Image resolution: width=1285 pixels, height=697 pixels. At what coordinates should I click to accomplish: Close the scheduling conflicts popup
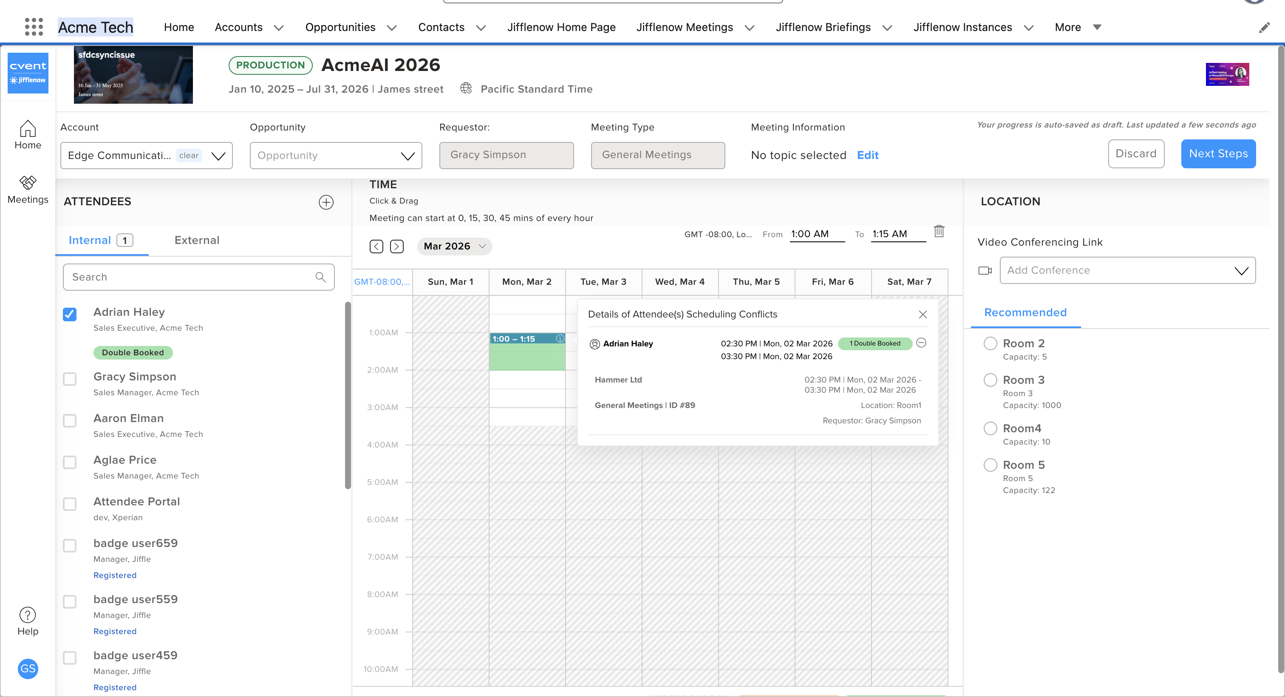coord(923,314)
